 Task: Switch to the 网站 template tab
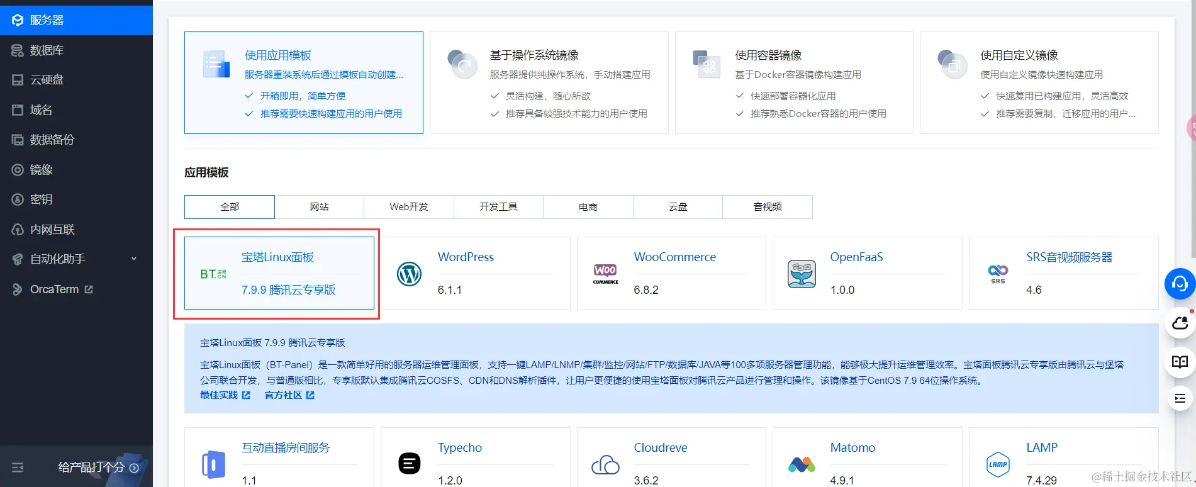(320, 207)
